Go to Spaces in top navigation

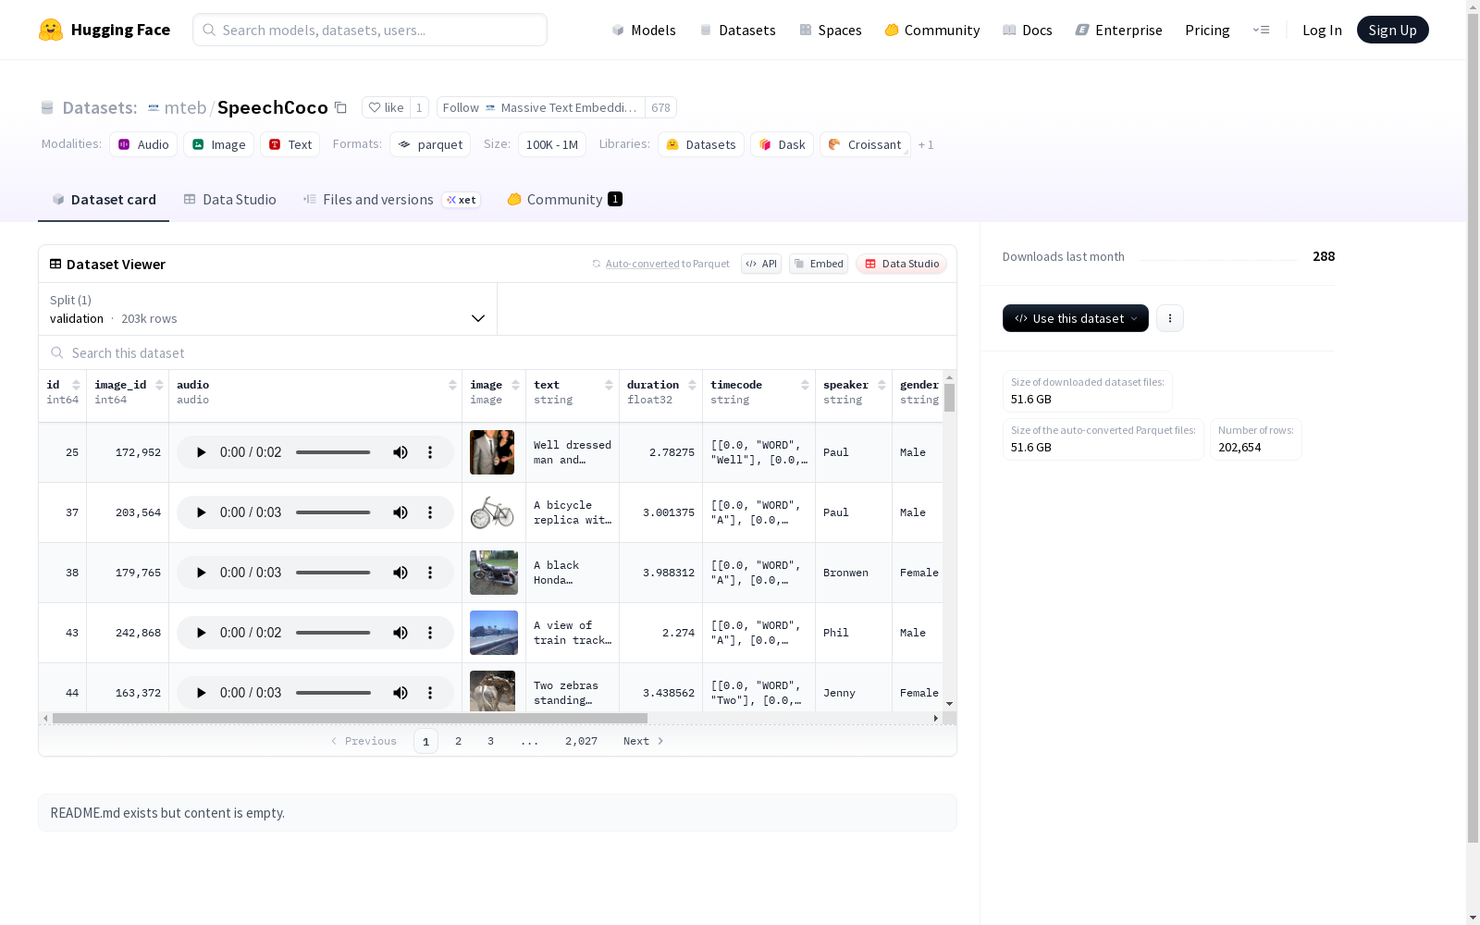click(831, 30)
